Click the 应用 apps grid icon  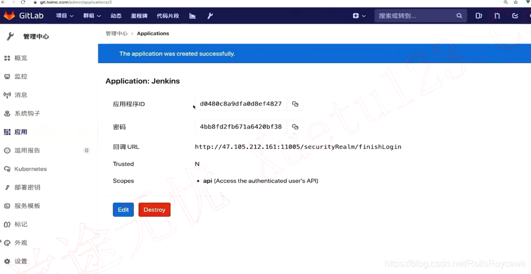(x=7, y=132)
